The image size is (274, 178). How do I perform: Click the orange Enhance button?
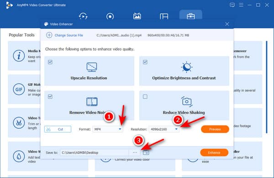[214, 152]
